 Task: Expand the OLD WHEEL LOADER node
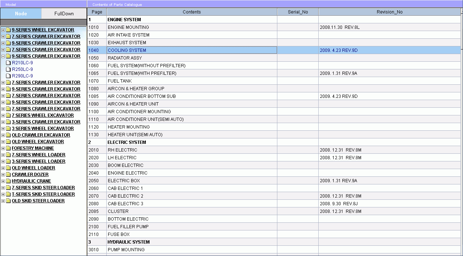pos(3,168)
